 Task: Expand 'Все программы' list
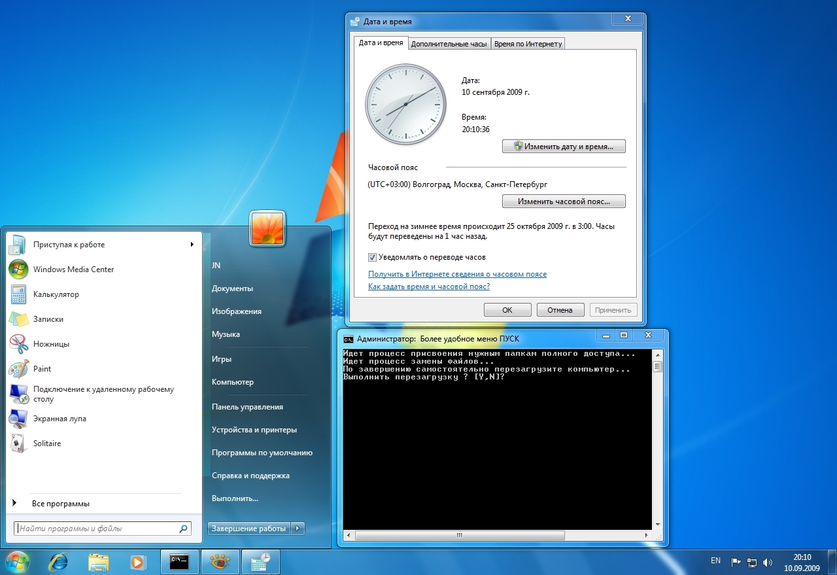tap(60, 504)
